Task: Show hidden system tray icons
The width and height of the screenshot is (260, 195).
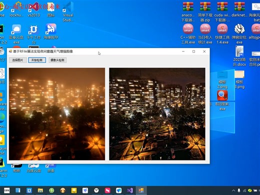Action: coord(233,190)
